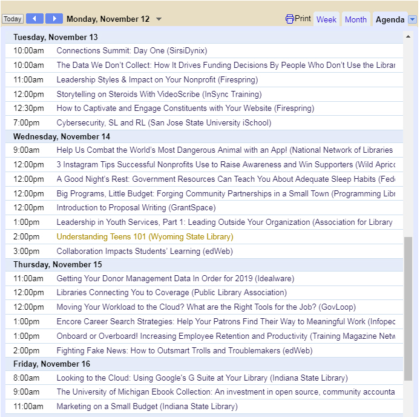Viewport: 420px width, 417px height.
Task: Open Onboard or Overboard! event
Action: [x=226, y=336]
